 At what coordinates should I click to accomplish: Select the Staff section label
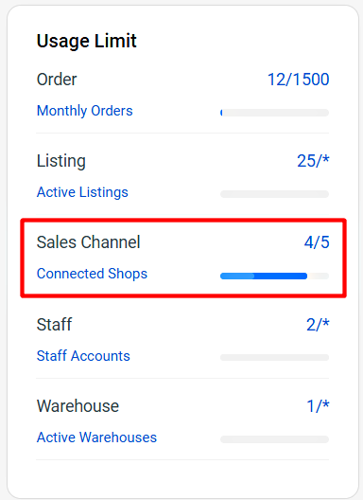pos(54,325)
